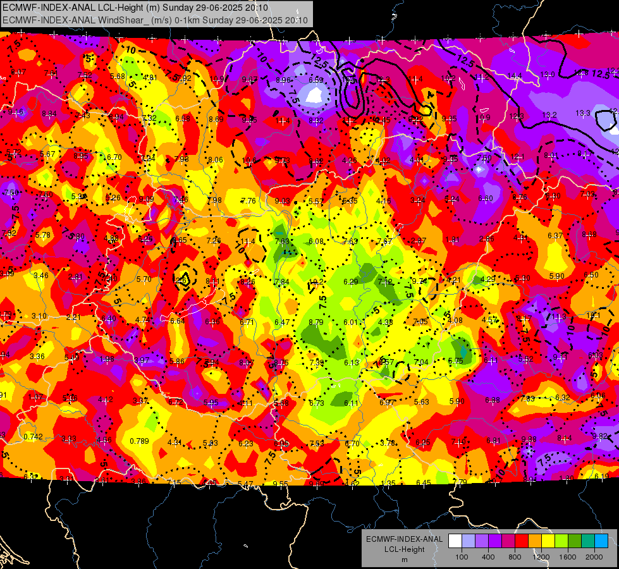
Task: Click the 800 tick label in legend
Action: pyautogui.click(x=515, y=557)
